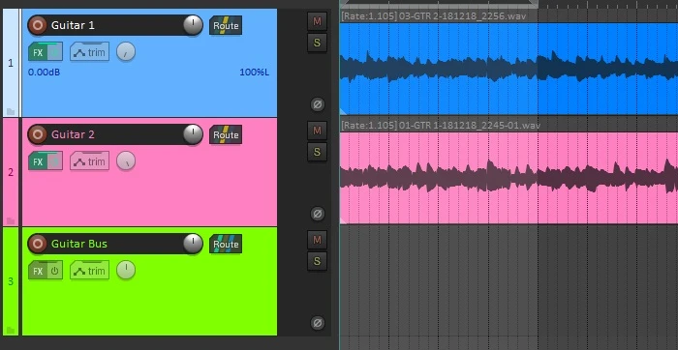This screenshot has width=678, height=350.
Task: Click Guitar Bus volume knob
Action: point(193,244)
